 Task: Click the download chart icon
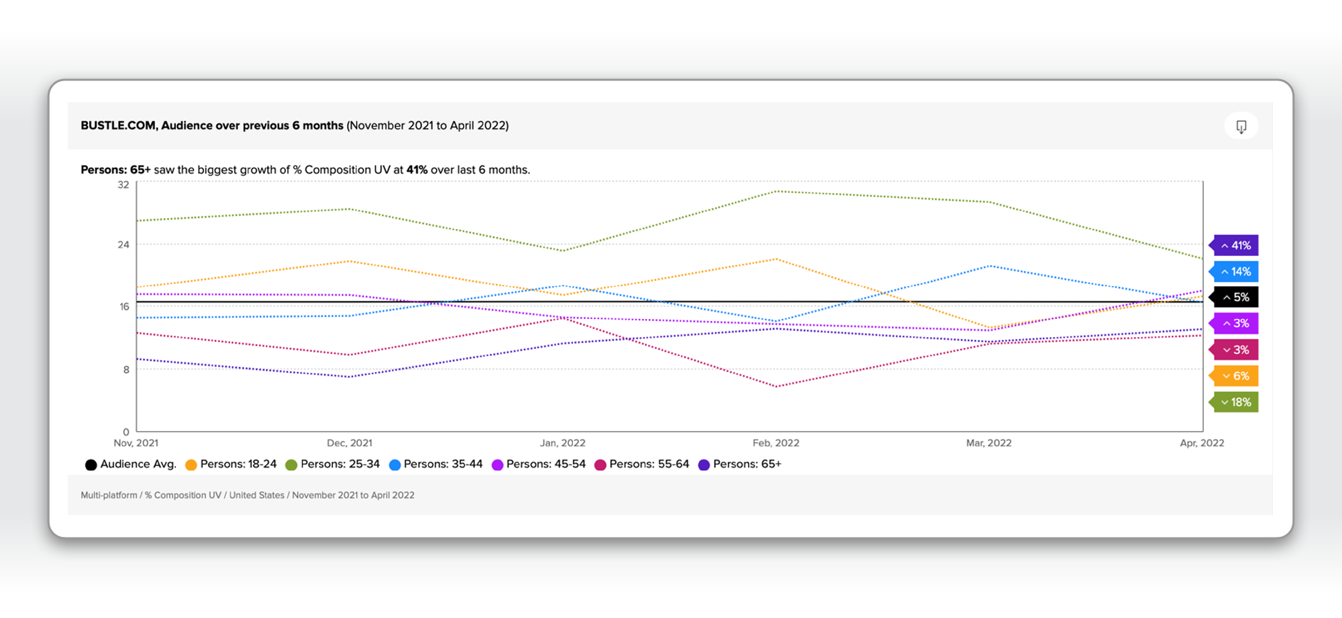click(x=1241, y=126)
